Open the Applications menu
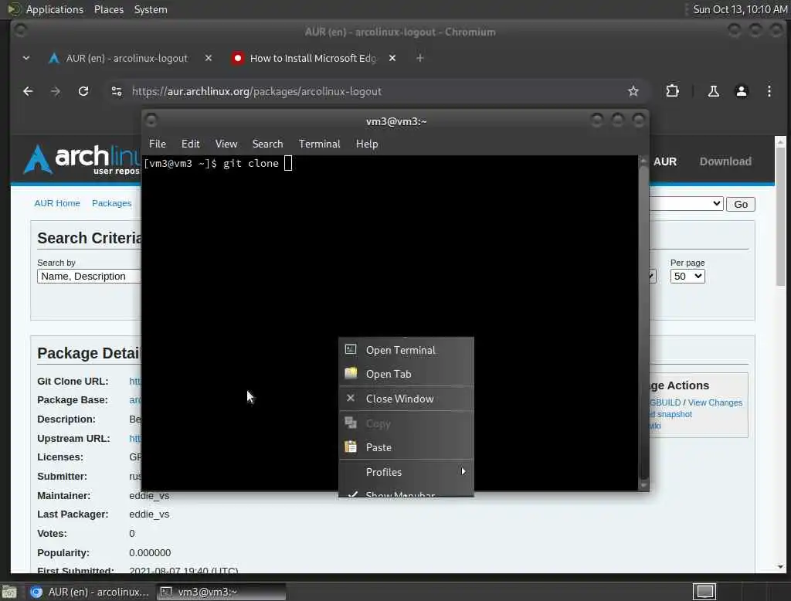Image resolution: width=791 pixels, height=601 pixels. pyautogui.click(x=46, y=9)
